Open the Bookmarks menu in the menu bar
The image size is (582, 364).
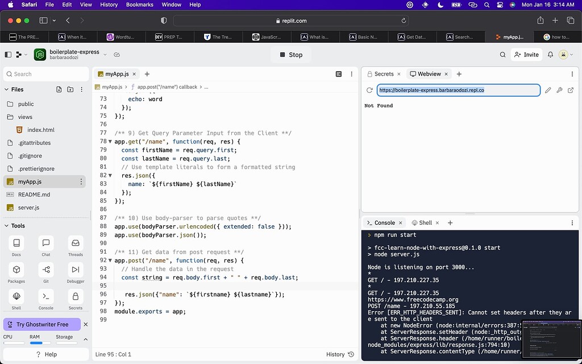[x=139, y=5]
